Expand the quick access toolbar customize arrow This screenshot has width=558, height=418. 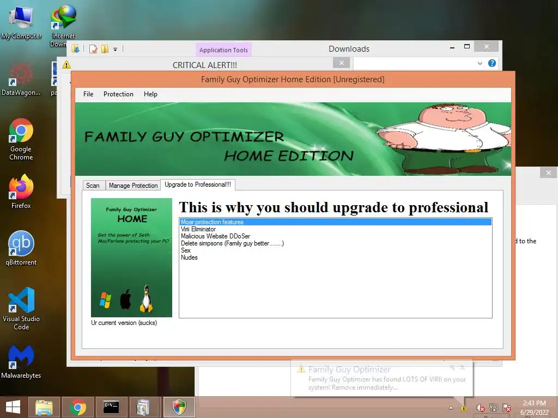pyautogui.click(x=116, y=50)
